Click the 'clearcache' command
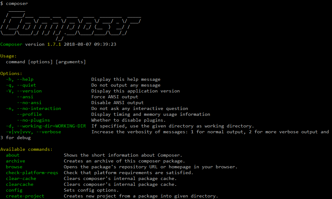This screenshot has width=332, height=199. point(20,184)
